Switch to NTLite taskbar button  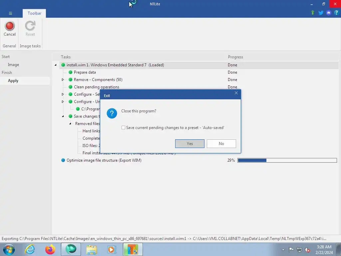(71, 249)
